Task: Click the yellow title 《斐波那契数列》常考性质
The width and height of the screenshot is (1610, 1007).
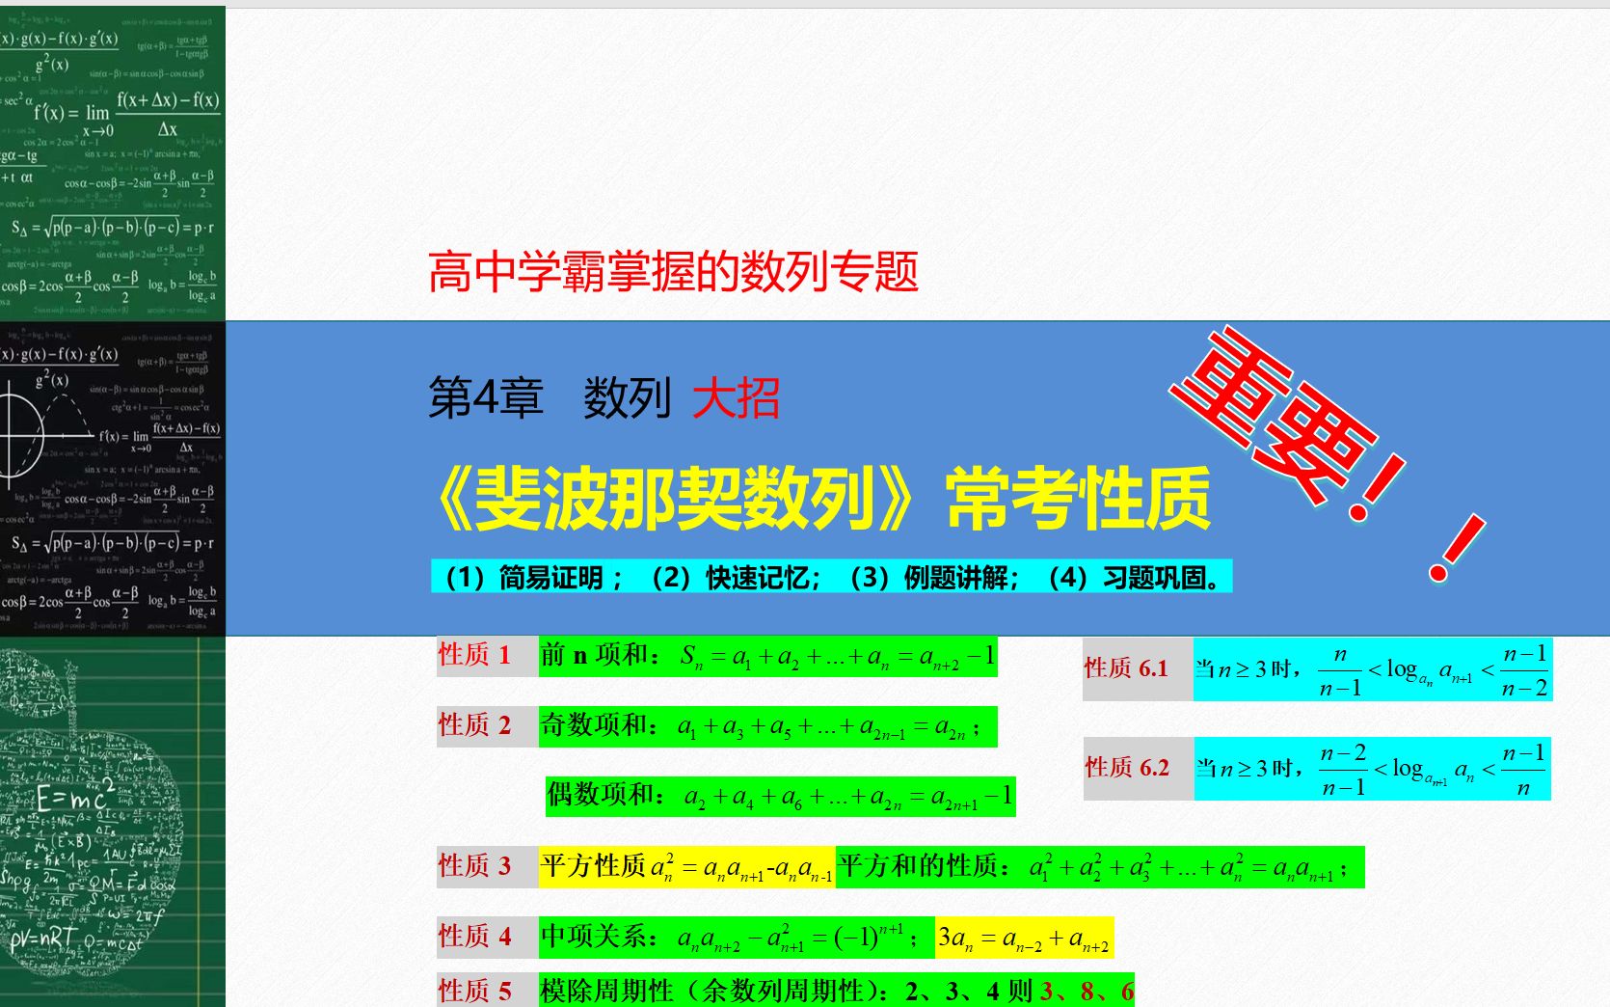Action: 818,499
